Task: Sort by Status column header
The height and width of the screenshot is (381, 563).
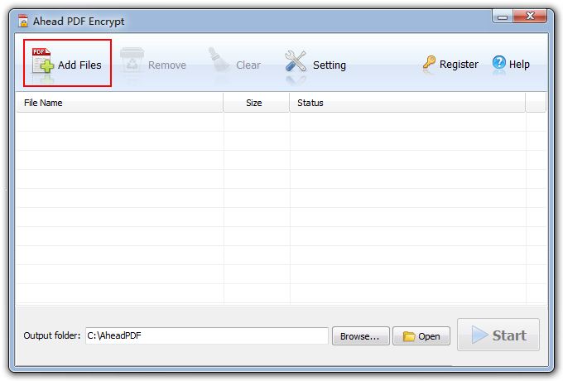Action: tap(407, 103)
